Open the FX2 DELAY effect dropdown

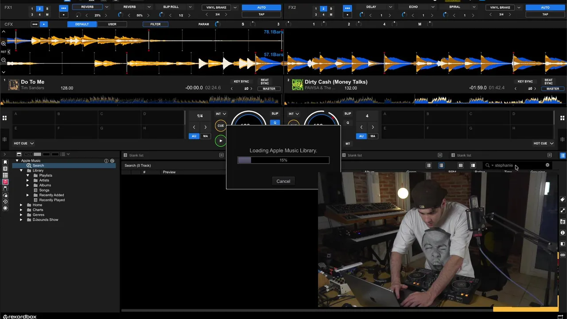pyautogui.click(x=390, y=7)
